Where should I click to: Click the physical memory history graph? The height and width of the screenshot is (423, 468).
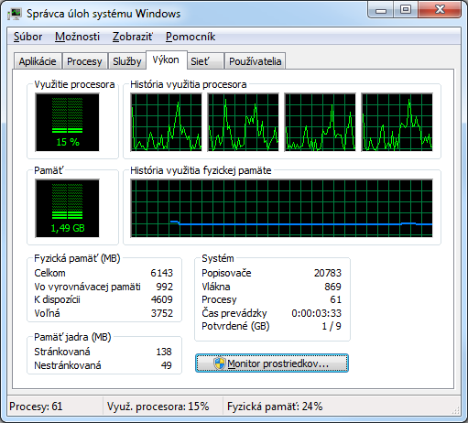click(281, 209)
